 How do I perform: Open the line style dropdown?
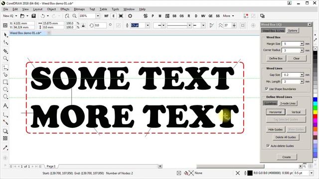pos(189,25)
